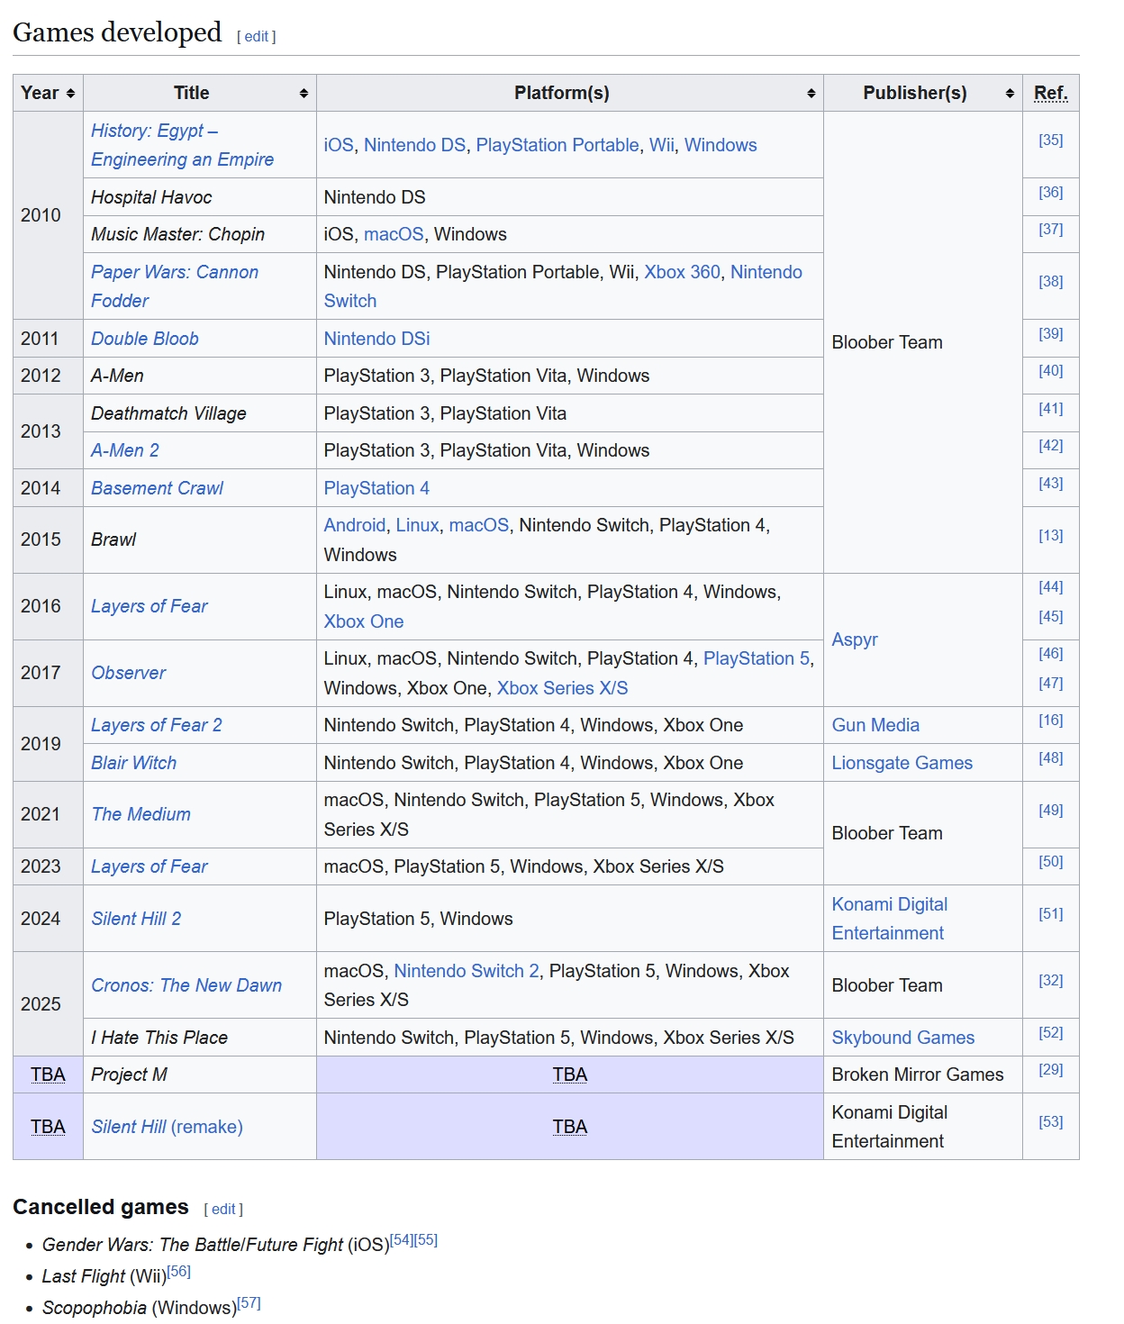
Task: Open the Xbox 360 platform link
Action: click(x=682, y=272)
